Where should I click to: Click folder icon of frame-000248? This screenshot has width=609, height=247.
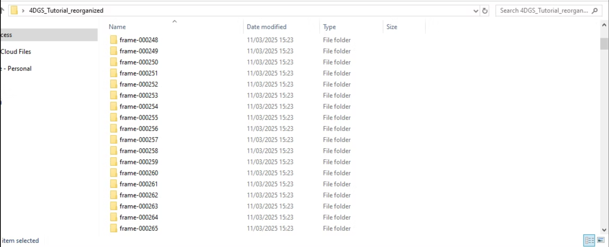(x=113, y=40)
